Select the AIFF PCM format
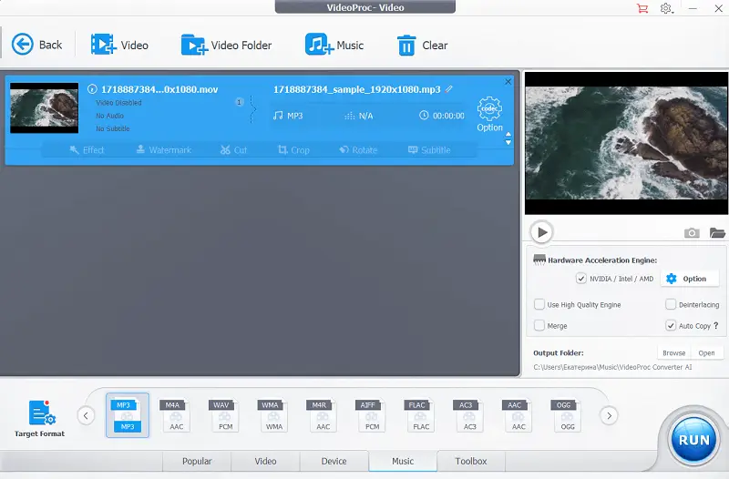Viewport: 729px width, 479px height. [372, 415]
